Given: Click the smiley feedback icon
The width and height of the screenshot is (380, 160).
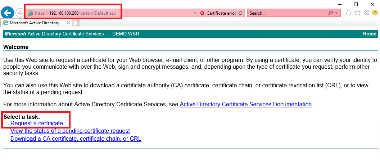Looking at the screenshot, I should [375, 13].
